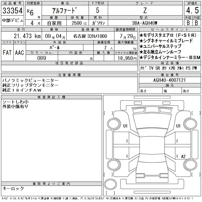
Task: Click the overall score 4.5
Action: click(x=192, y=10)
